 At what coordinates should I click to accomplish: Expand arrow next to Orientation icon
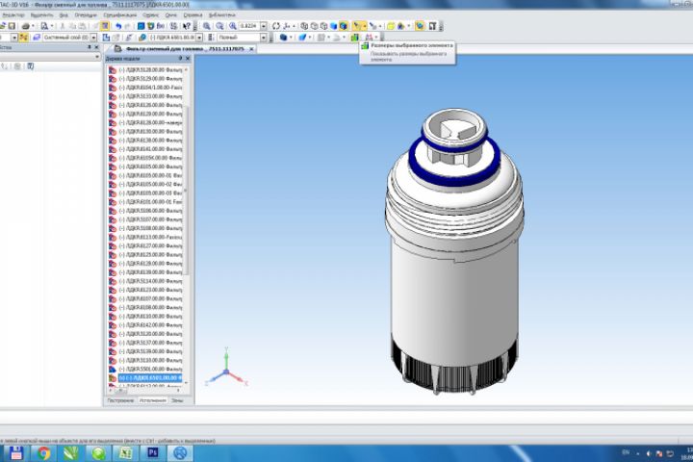pos(294,26)
